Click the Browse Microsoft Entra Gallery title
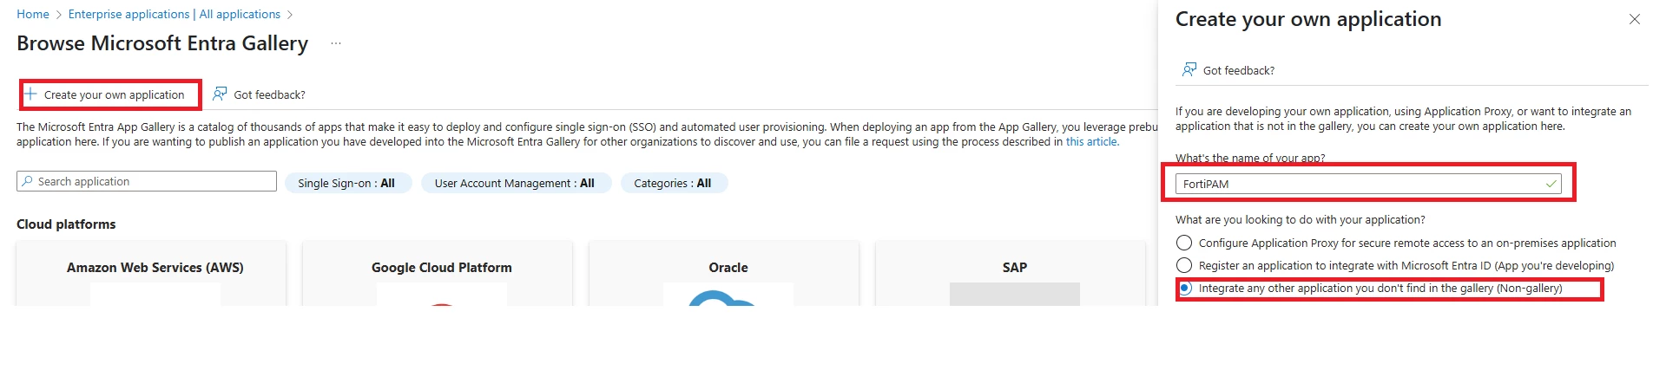 pyautogui.click(x=162, y=43)
